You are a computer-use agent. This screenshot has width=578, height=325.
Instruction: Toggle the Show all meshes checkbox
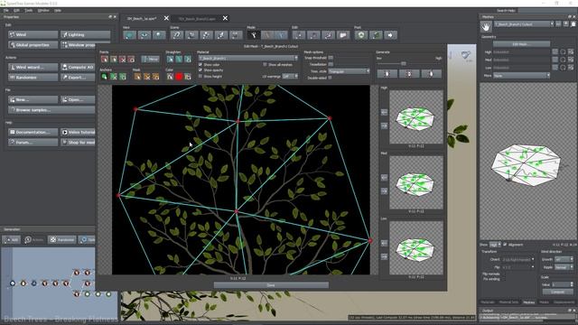click(x=265, y=64)
